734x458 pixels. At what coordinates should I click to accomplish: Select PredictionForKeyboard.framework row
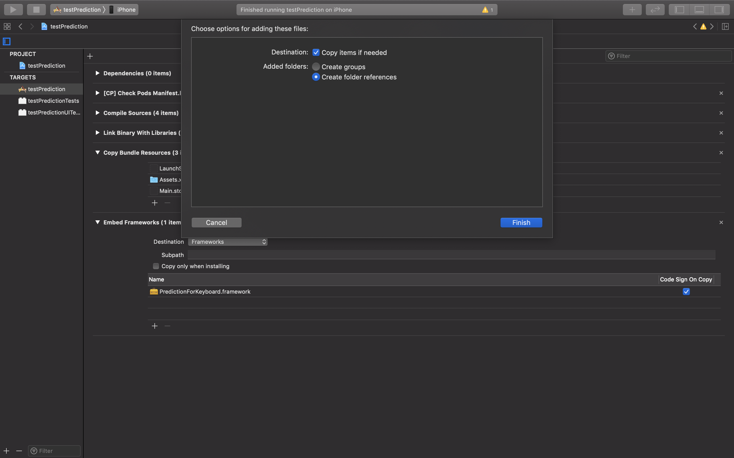coord(434,291)
